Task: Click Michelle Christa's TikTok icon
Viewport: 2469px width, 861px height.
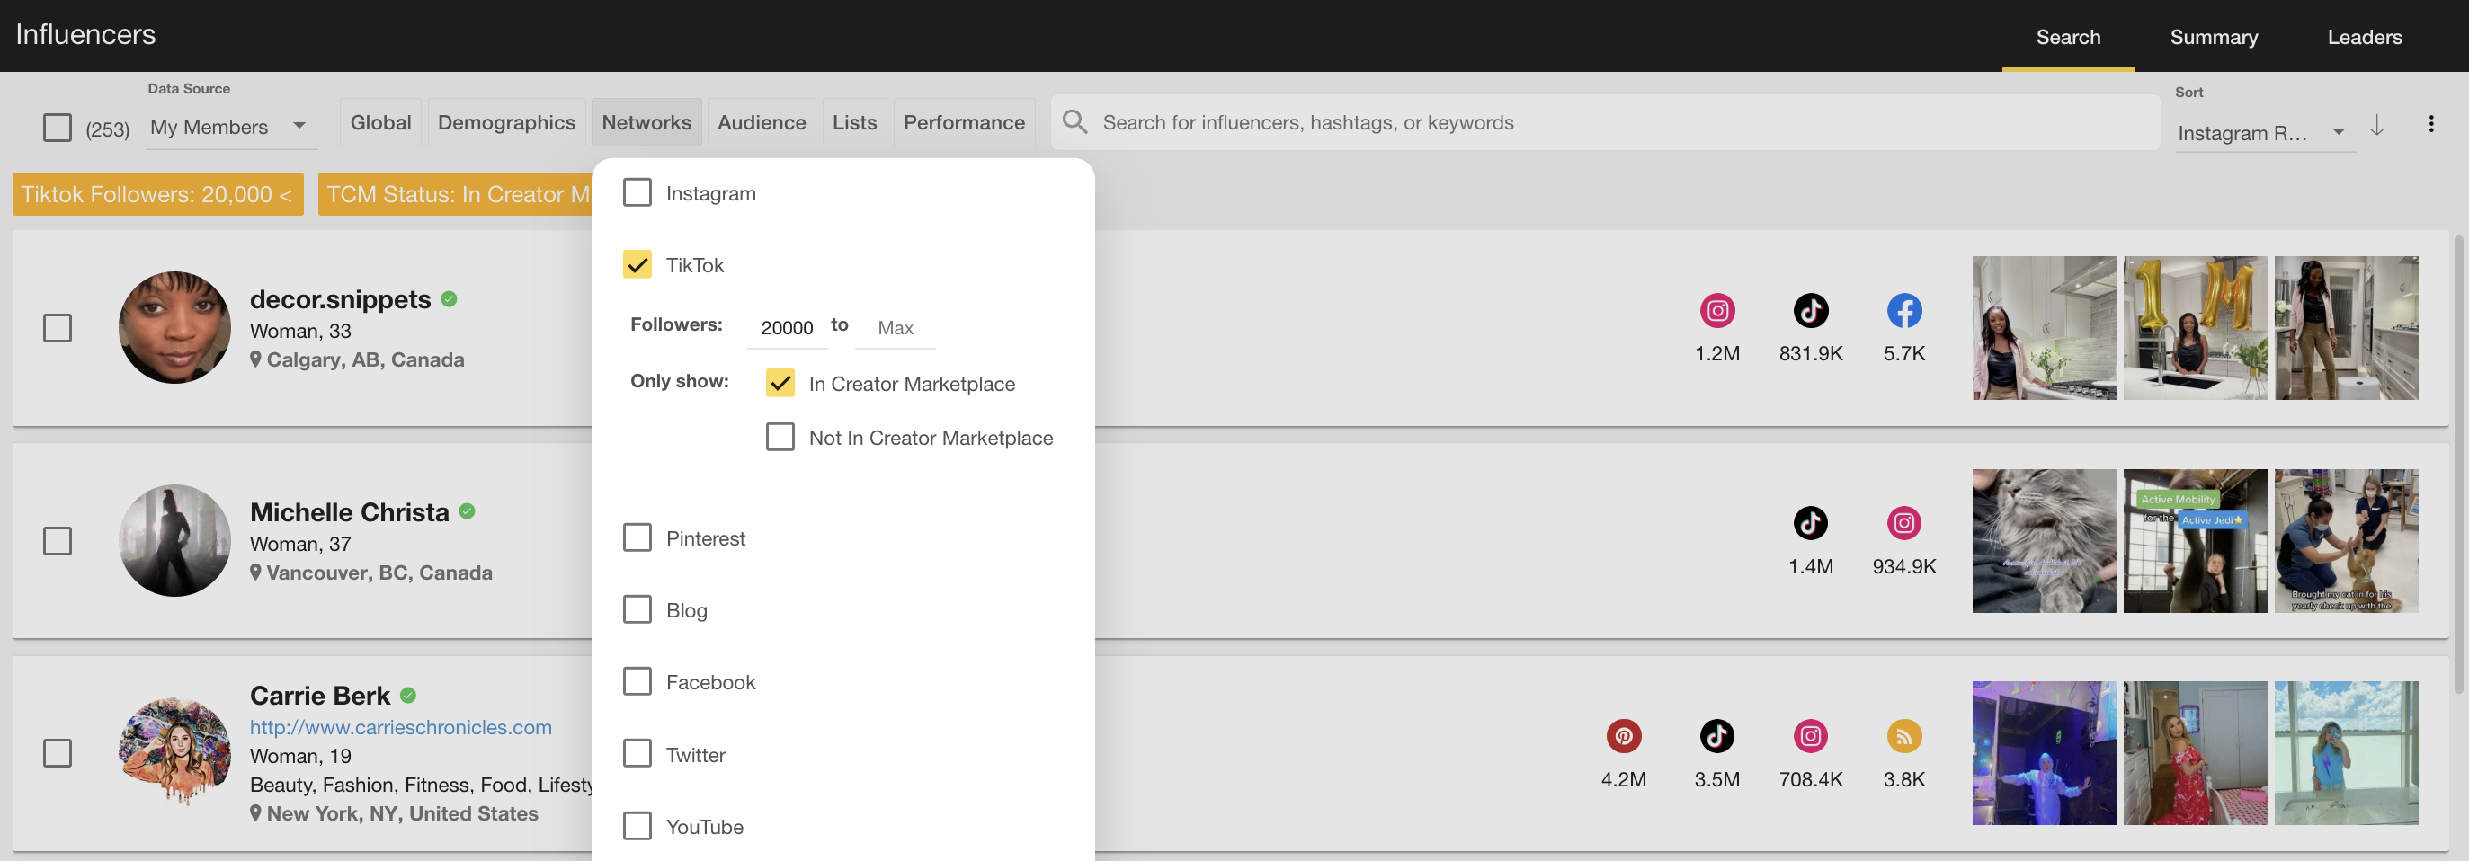Action: click(1810, 523)
